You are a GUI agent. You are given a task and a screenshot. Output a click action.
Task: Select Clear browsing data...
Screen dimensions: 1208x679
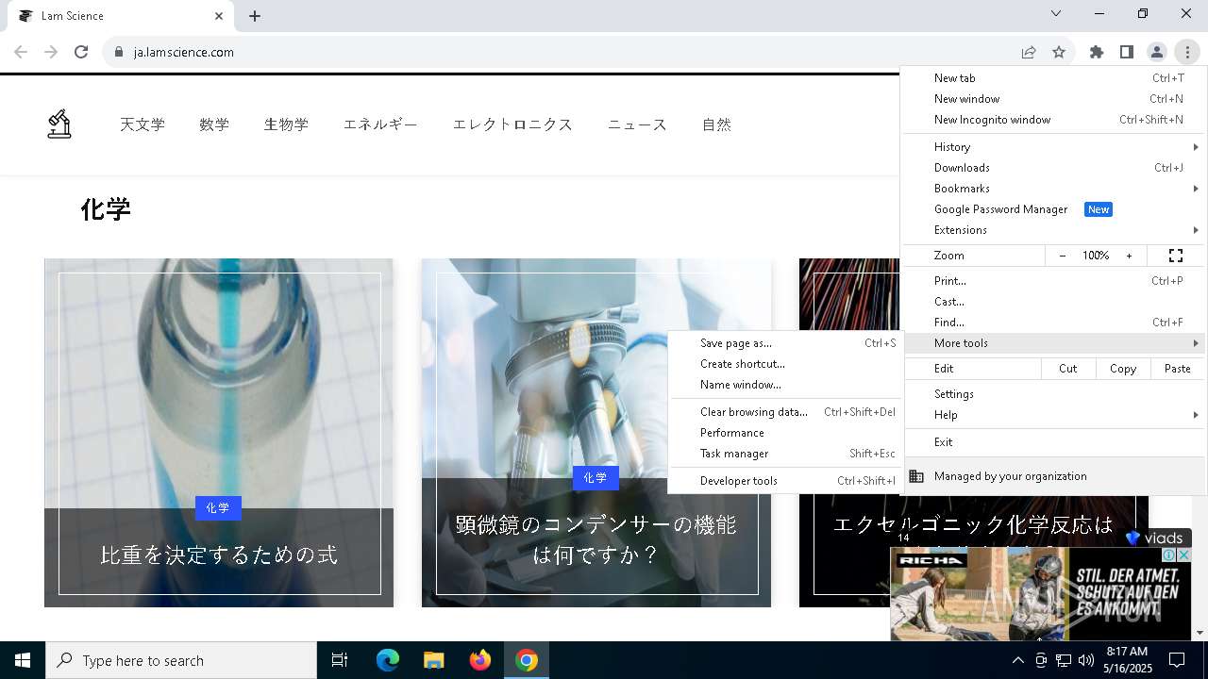pyautogui.click(x=786, y=412)
